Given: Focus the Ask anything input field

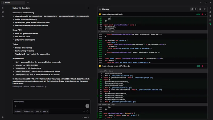Looking at the screenshot, I should [51, 102].
